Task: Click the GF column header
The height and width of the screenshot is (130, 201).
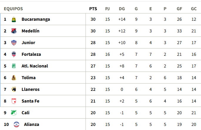Action: point(179,9)
